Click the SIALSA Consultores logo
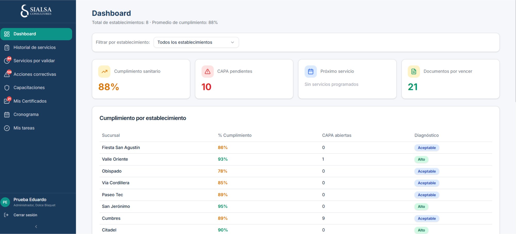Screen dimensions: 516x234 pyautogui.click(x=36, y=11)
